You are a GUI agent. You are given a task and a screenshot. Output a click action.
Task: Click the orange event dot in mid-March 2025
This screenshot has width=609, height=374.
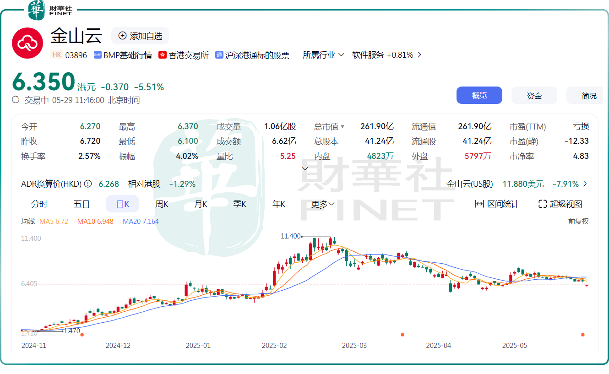point(402,335)
